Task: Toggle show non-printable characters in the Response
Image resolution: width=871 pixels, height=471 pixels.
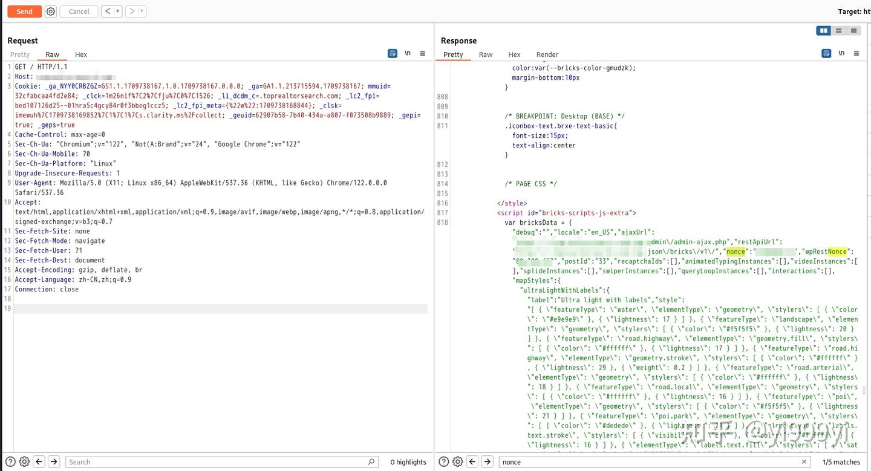Action: [841, 53]
